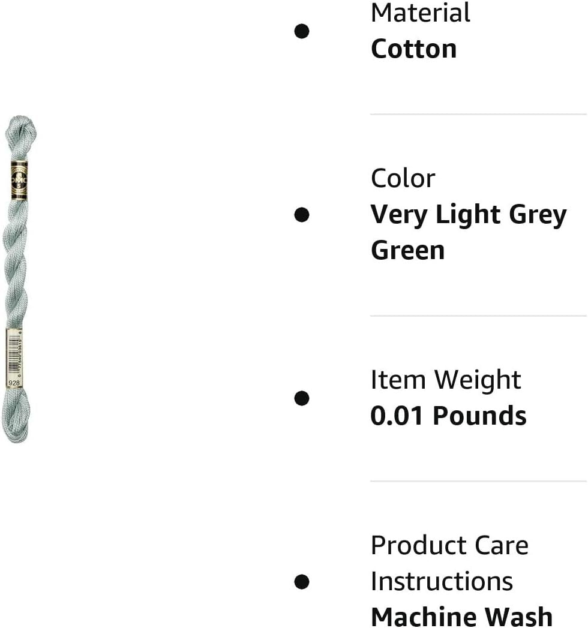Select the Product Care Instructions heading
This screenshot has height=628, width=588.
[449, 563]
